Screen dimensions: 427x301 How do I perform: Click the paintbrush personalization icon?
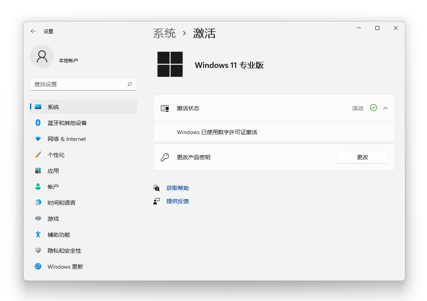(x=38, y=155)
